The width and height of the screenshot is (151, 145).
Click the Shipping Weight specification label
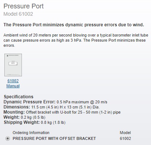22,122
